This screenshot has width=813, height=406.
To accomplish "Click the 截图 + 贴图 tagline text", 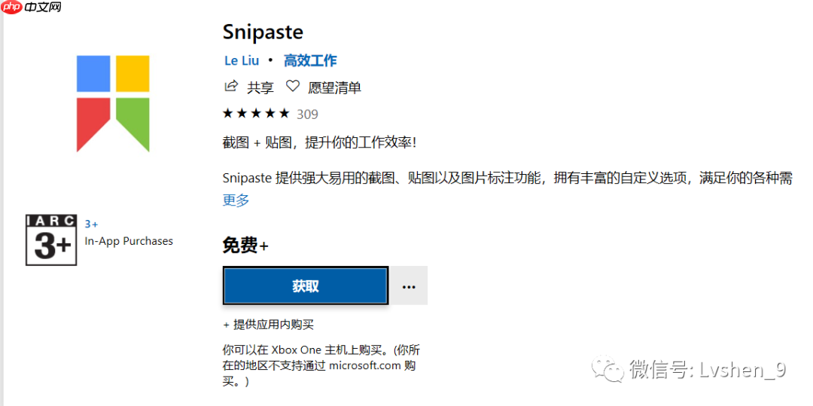I will (x=319, y=142).
